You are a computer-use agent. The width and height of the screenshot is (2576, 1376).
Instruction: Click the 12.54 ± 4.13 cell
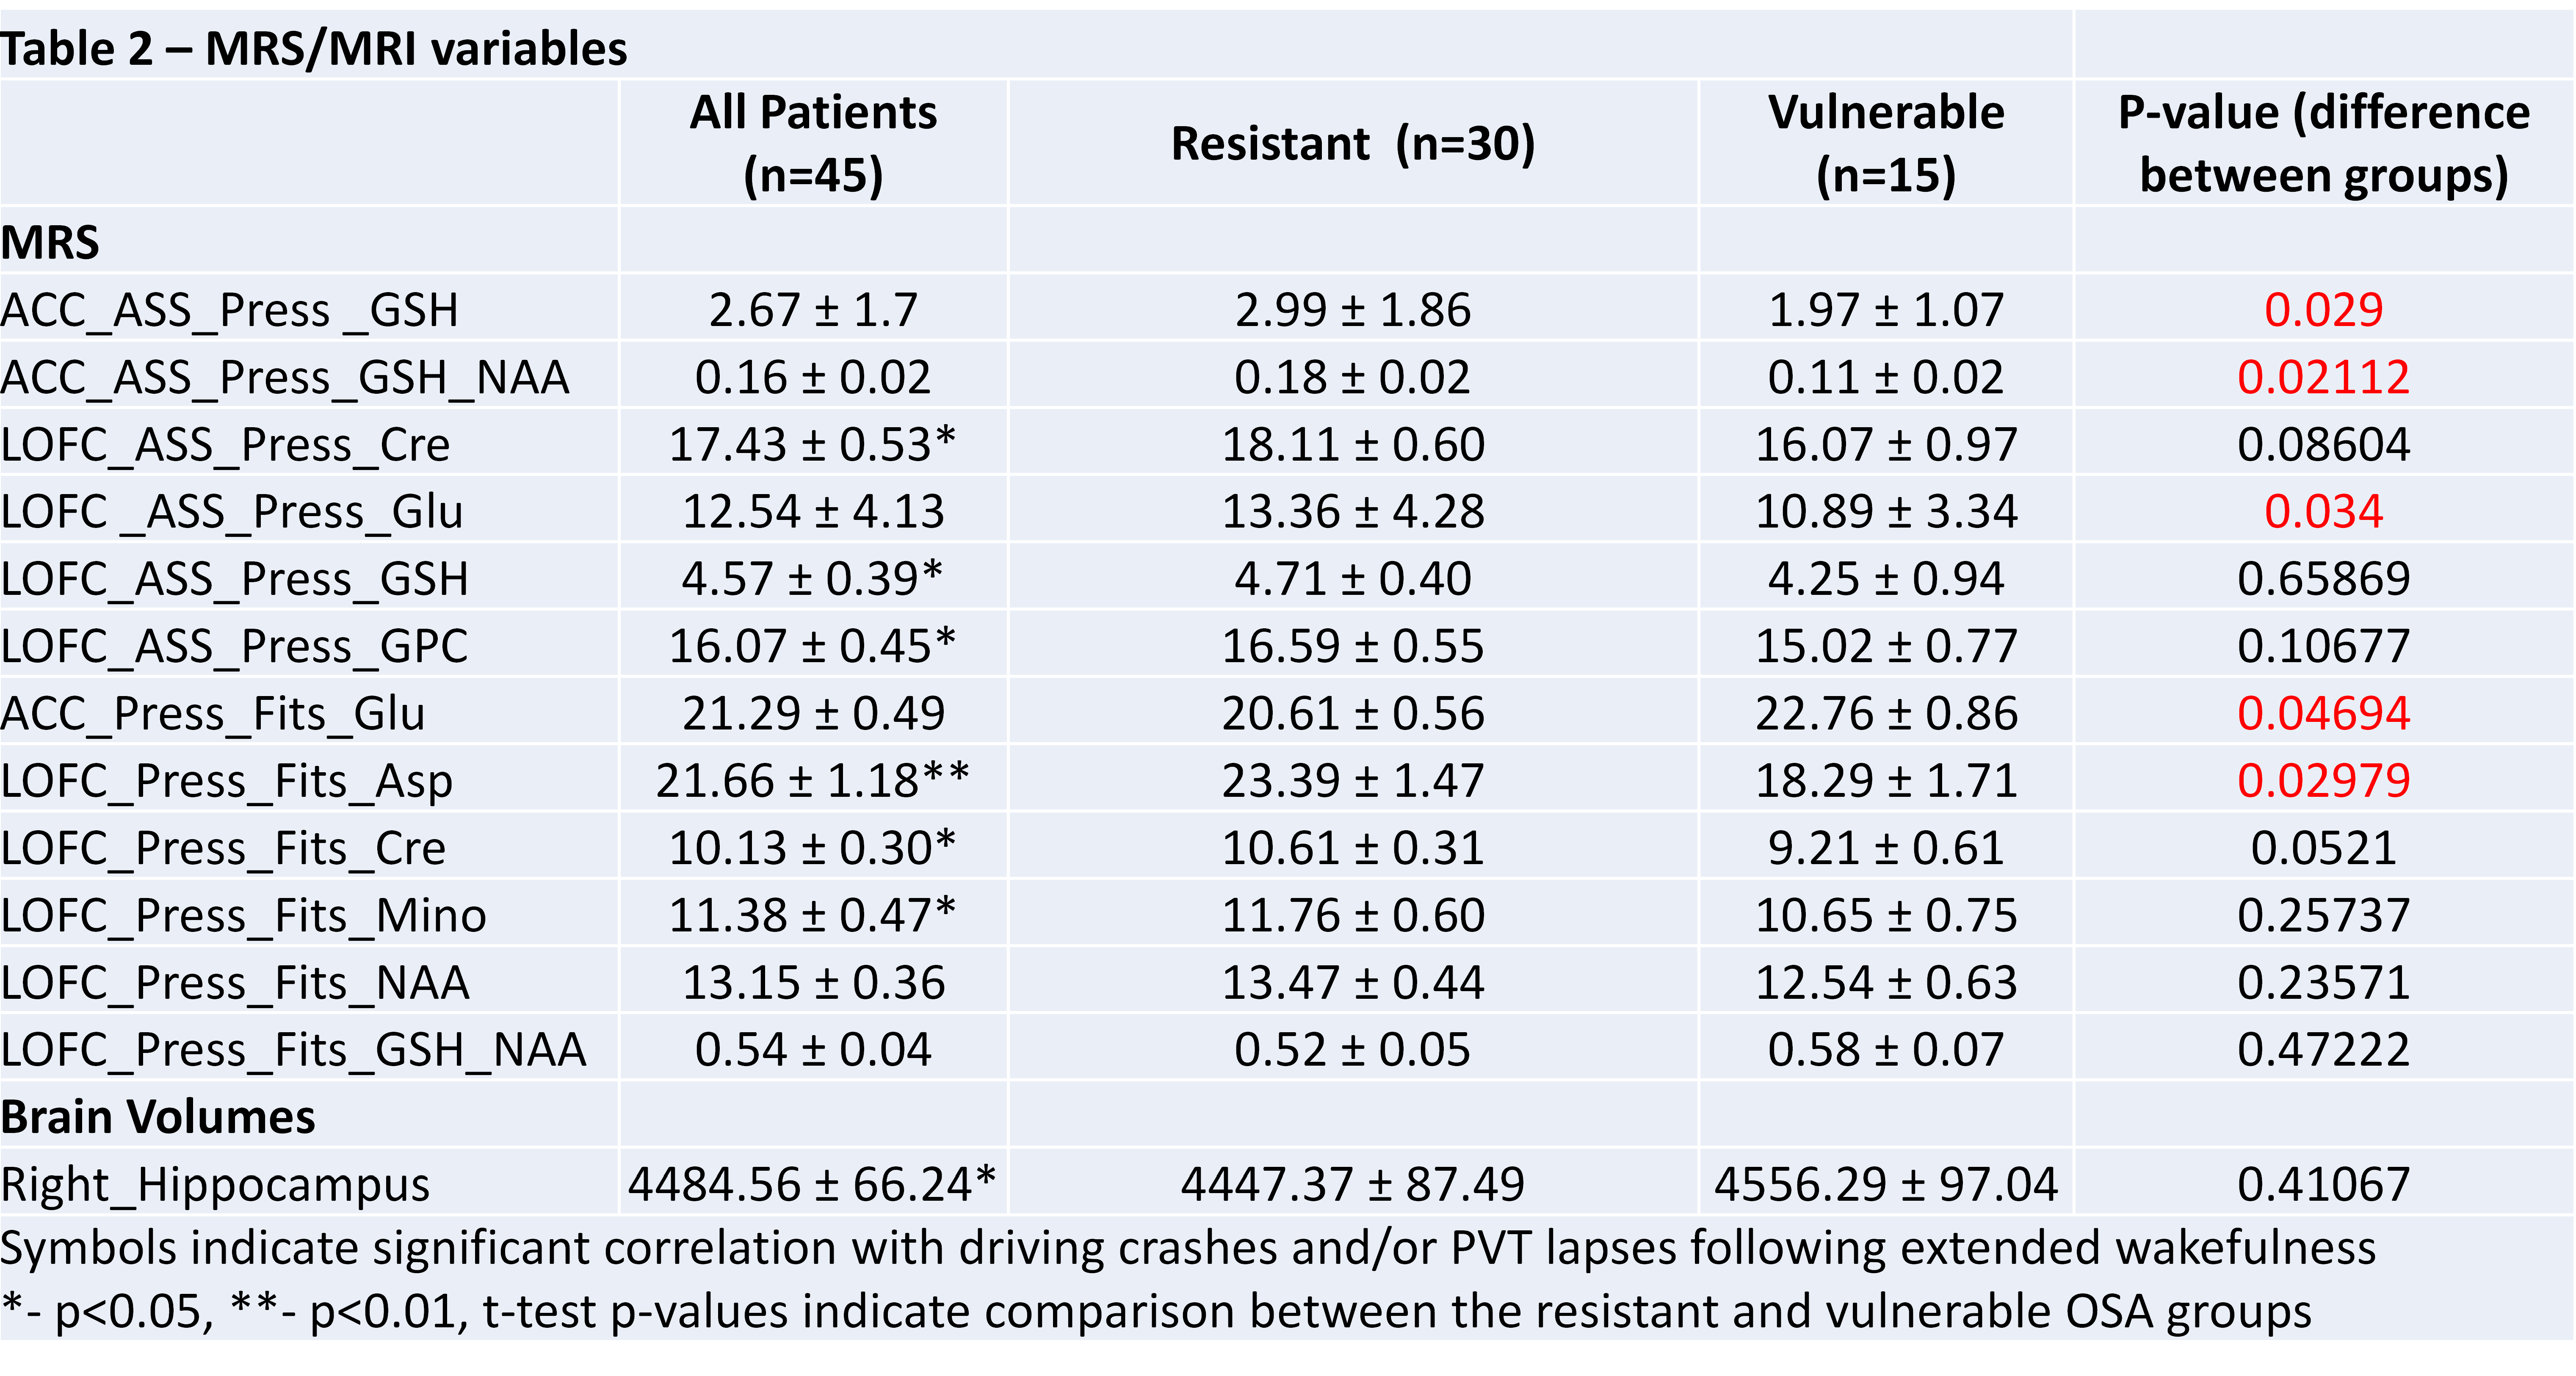click(x=813, y=511)
